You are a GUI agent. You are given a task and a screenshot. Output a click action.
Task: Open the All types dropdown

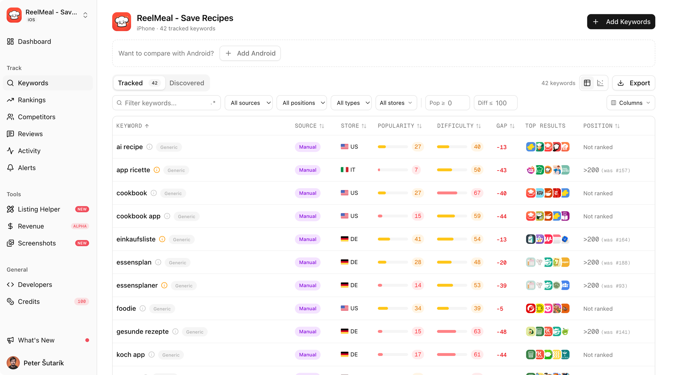351,103
